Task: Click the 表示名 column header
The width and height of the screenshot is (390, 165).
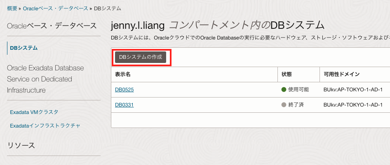Action: [x=123, y=74]
